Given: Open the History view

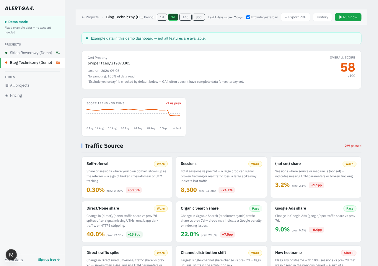Looking at the screenshot, I should pos(322,17).
